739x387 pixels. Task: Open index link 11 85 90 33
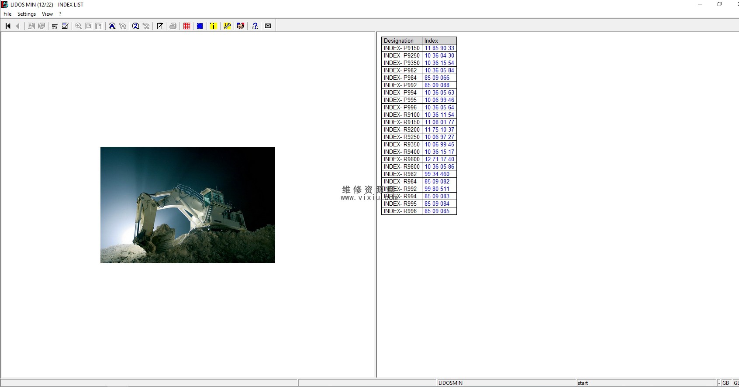pyautogui.click(x=439, y=48)
